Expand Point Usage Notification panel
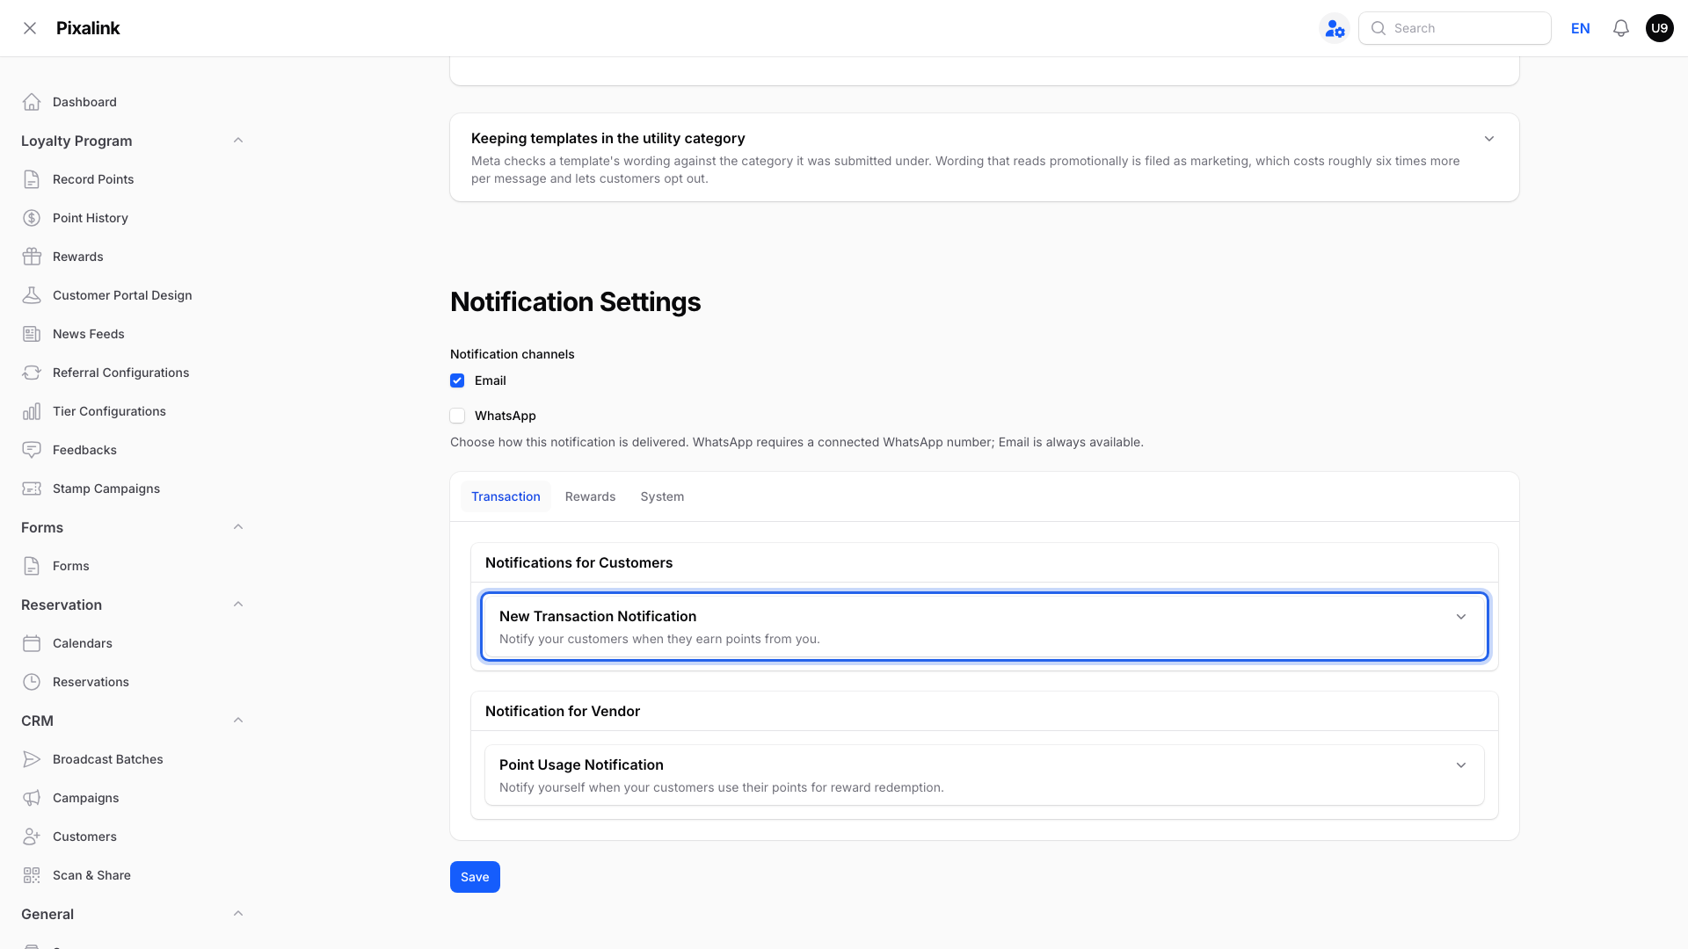 pyautogui.click(x=985, y=775)
